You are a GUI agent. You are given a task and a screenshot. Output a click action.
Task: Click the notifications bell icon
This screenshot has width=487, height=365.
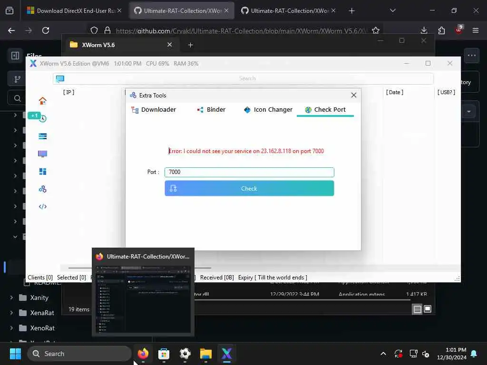[x=474, y=354]
